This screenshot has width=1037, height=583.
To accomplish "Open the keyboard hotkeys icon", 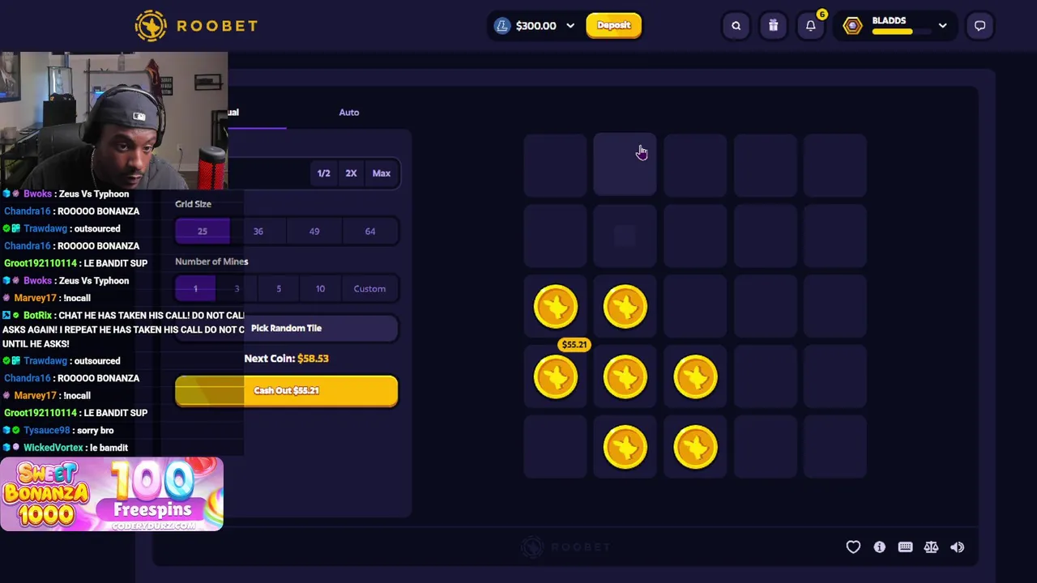I will (905, 547).
